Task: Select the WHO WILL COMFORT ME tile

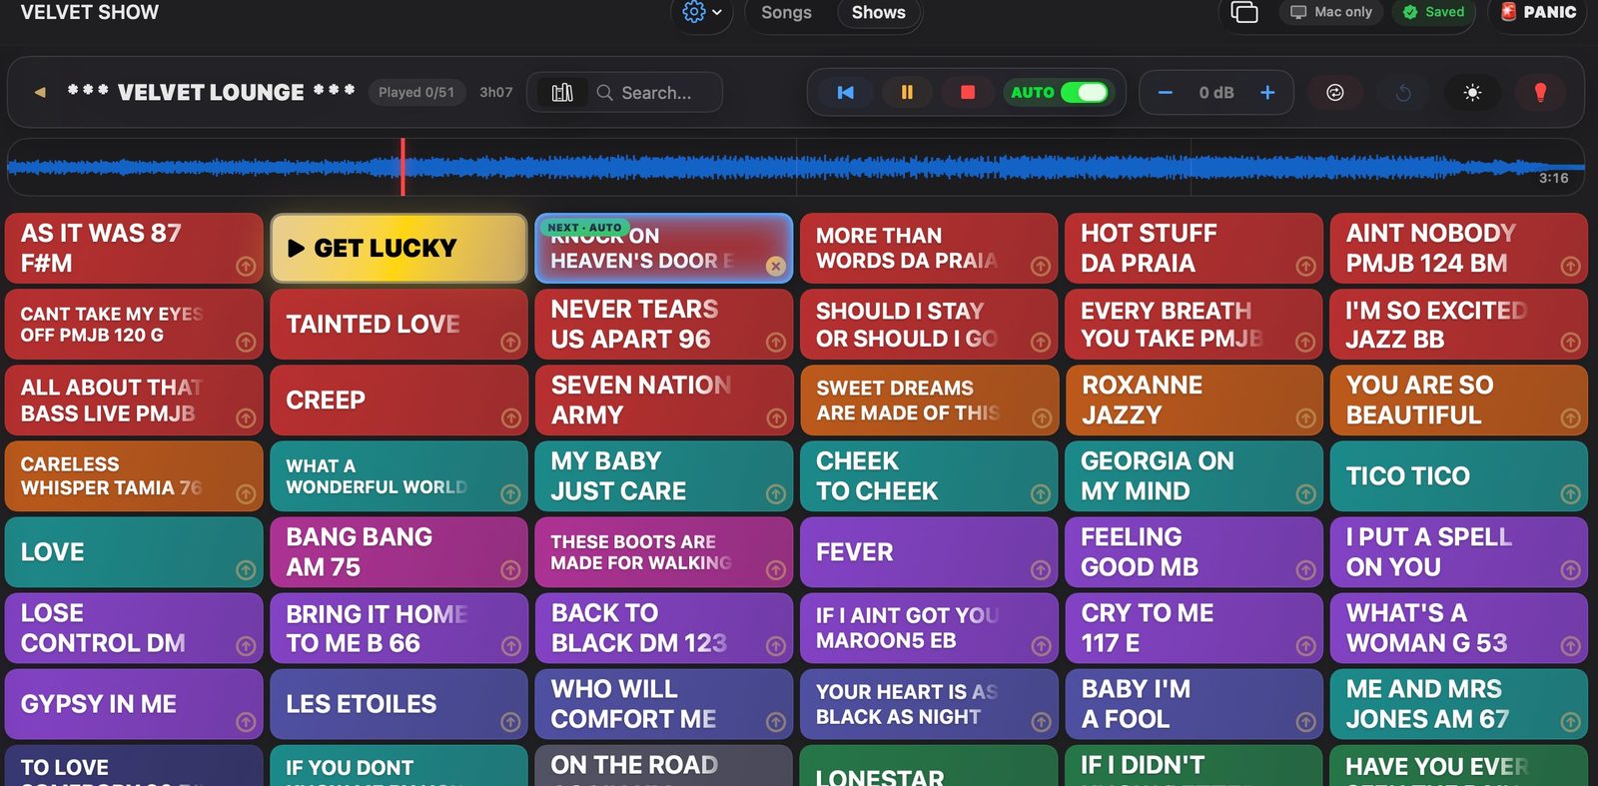Action: tap(663, 703)
